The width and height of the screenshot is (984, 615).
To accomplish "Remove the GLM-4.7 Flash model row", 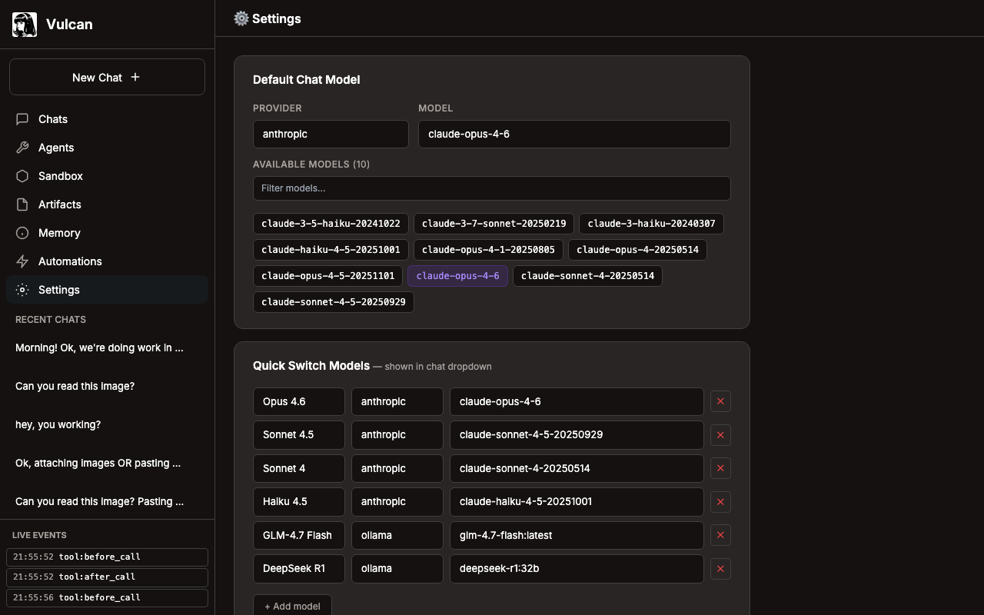I will click(x=720, y=535).
